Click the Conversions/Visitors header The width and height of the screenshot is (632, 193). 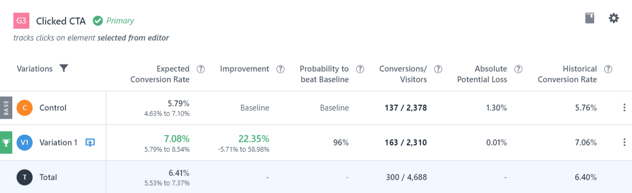[403, 74]
